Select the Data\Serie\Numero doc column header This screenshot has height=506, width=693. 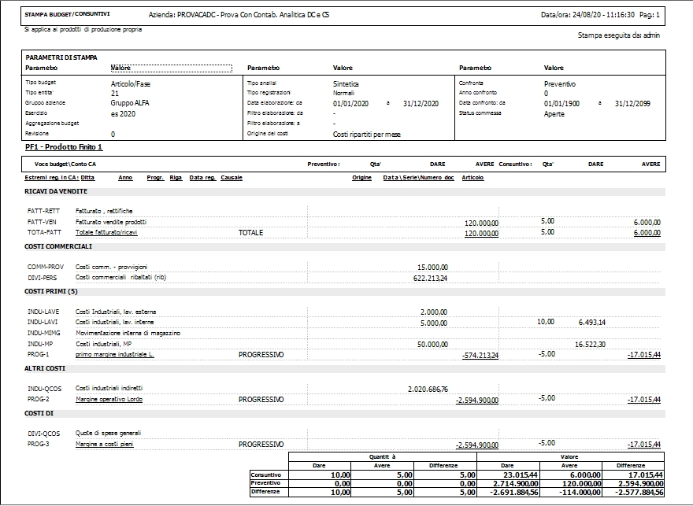click(x=417, y=178)
